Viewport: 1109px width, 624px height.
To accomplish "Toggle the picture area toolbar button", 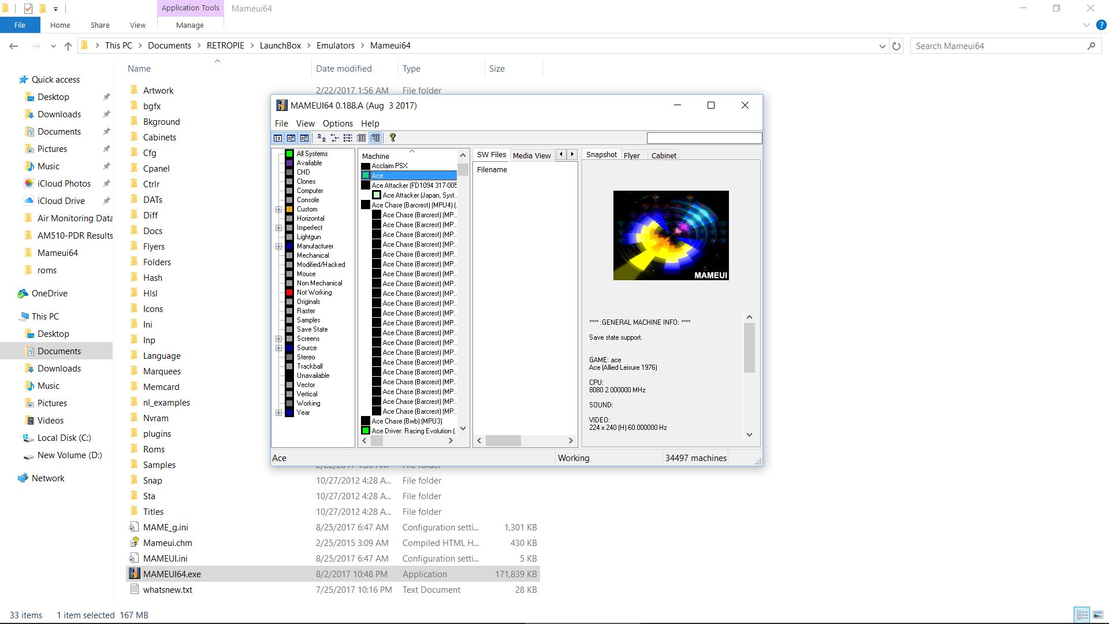I will 291,138.
